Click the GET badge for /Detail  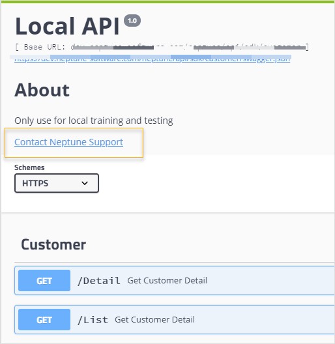(44, 280)
